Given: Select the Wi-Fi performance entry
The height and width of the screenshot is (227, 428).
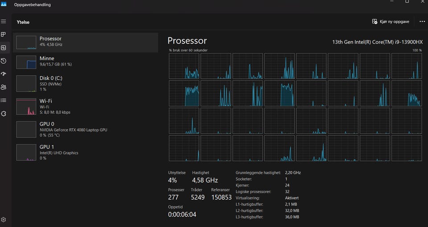Looking at the screenshot, I should point(86,106).
